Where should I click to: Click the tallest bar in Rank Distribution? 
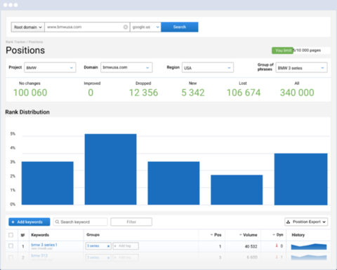click(110, 169)
